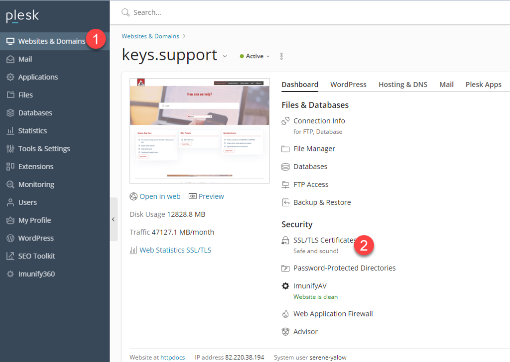This screenshot has height=362, width=510.
Task: Click the Web Application Firewall flame icon
Action: [285, 314]
